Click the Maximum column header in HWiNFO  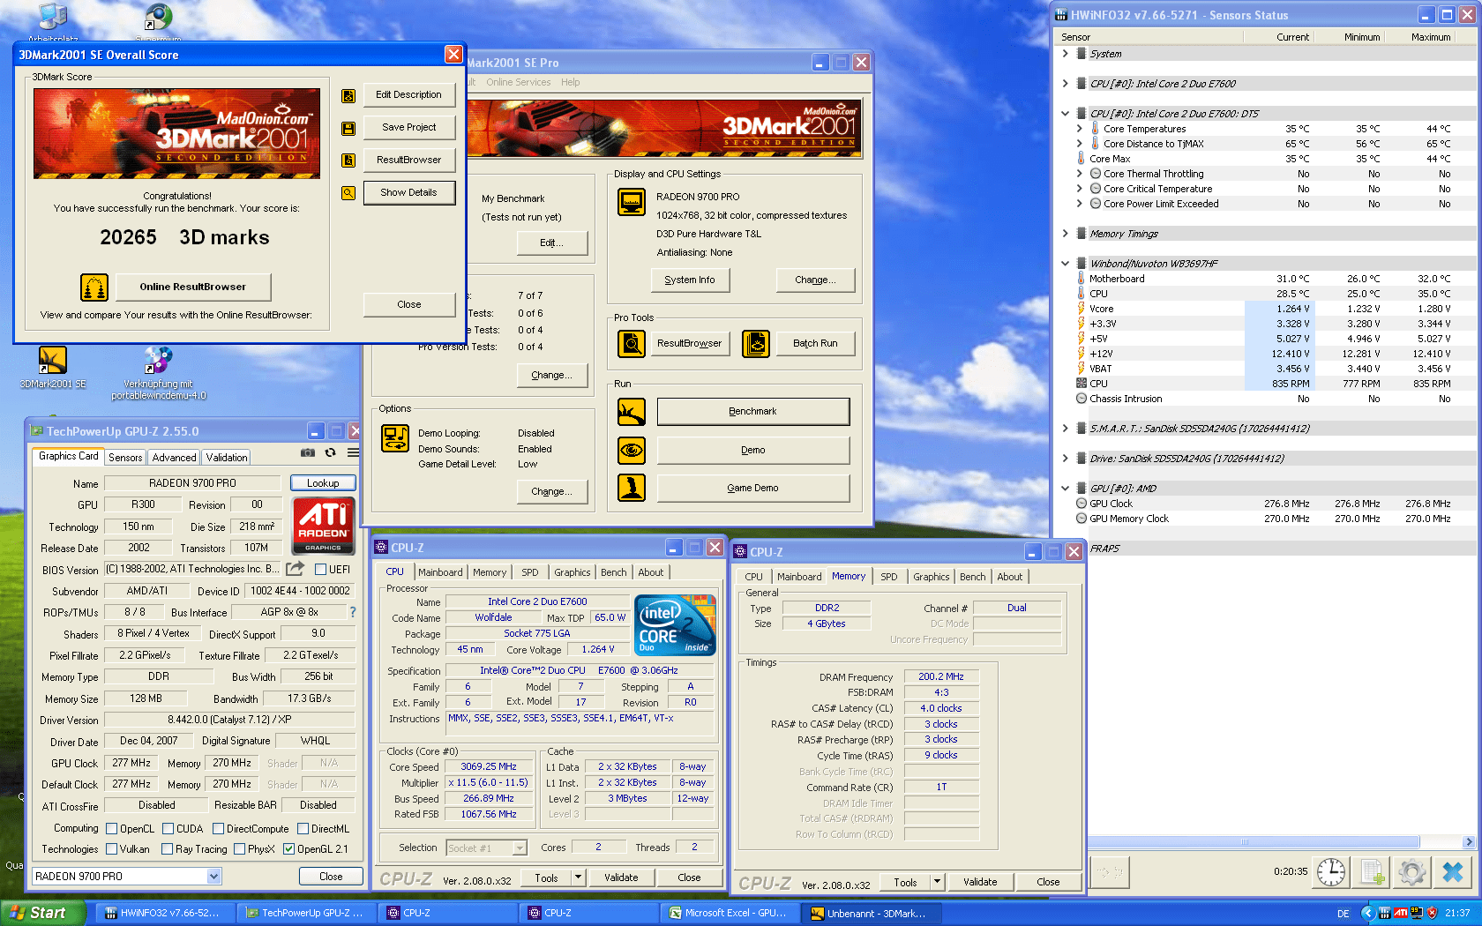coord(1431,37)
